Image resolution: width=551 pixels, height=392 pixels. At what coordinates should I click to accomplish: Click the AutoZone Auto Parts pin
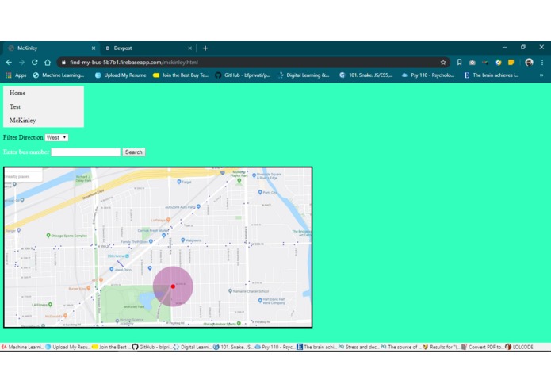click(x=198, y=207)
